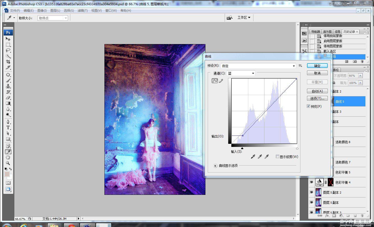Change the screen mode button
Screen dimensions: 374x227
pyautogui.click(x=8, y=189)
